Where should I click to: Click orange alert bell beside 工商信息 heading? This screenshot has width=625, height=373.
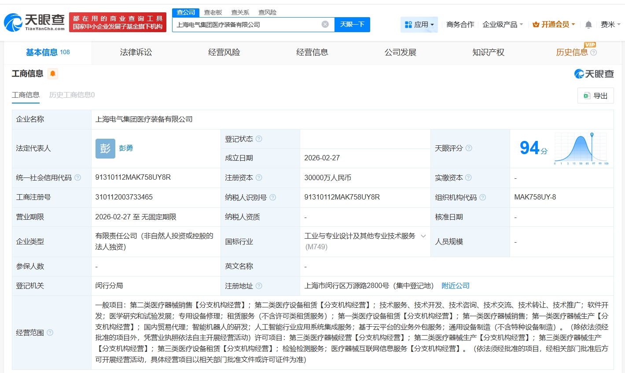coord(53,74)
